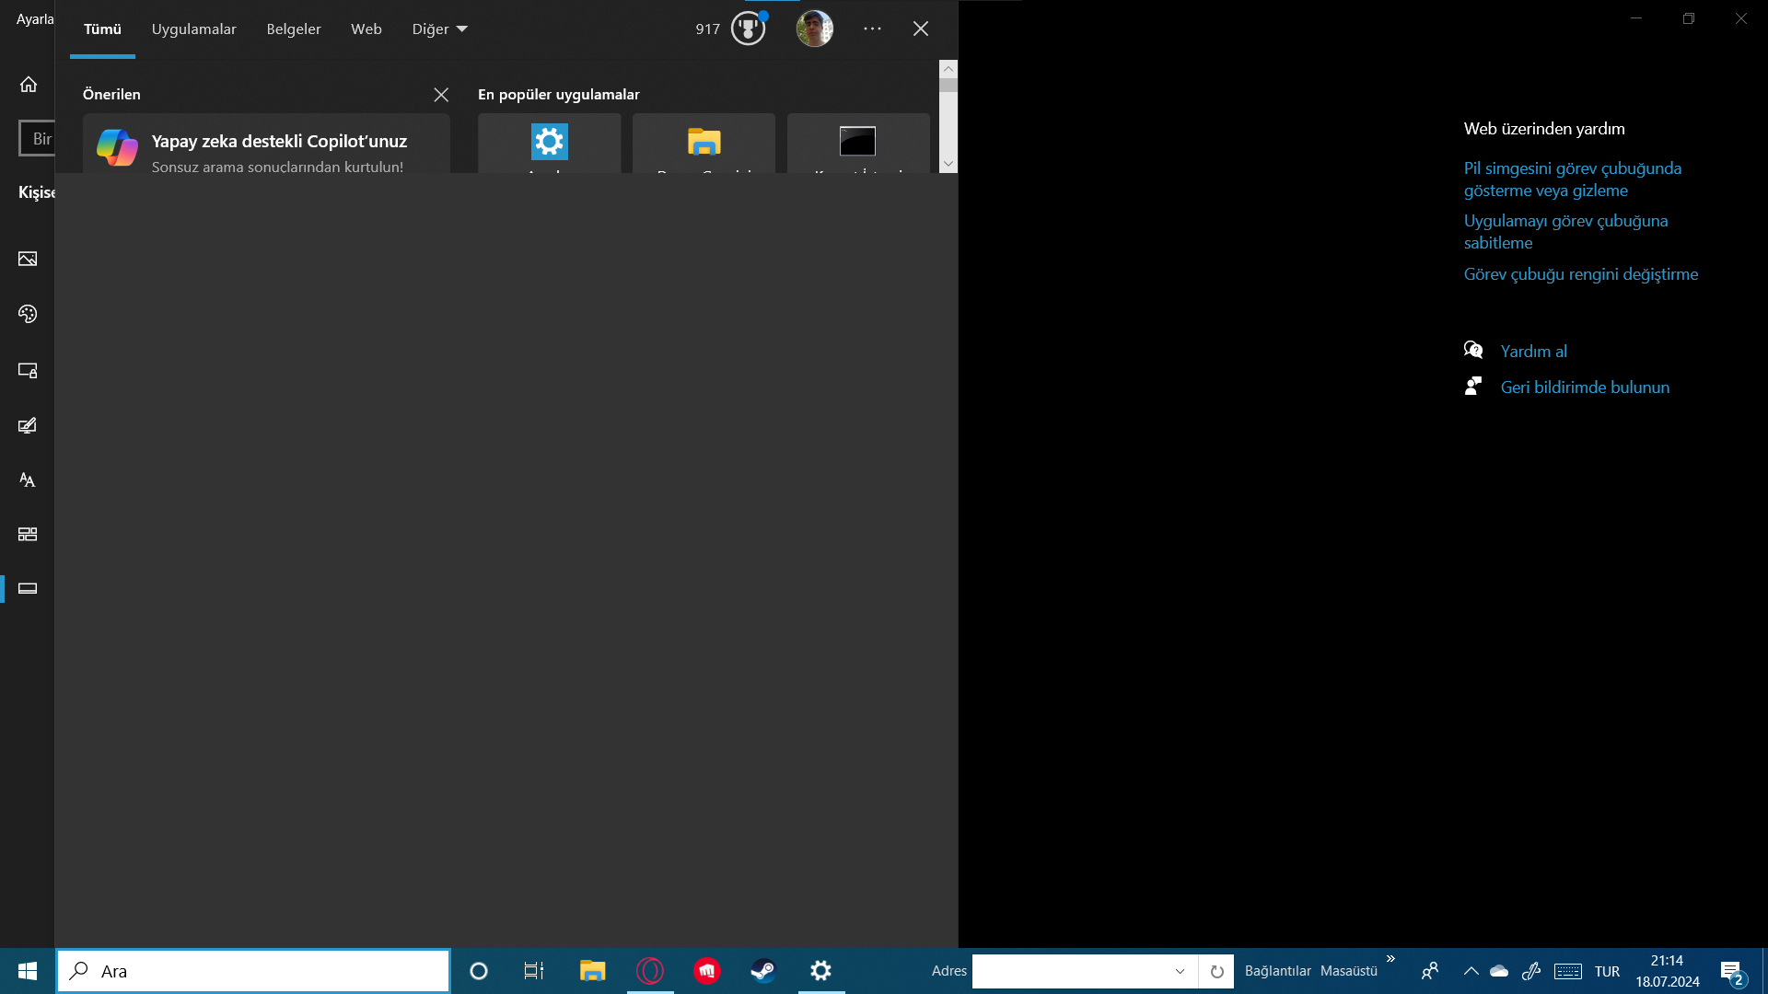Show hidden system tray icons
The height and width of the screenshot is (994, 1768).
tap(1471, 971)
